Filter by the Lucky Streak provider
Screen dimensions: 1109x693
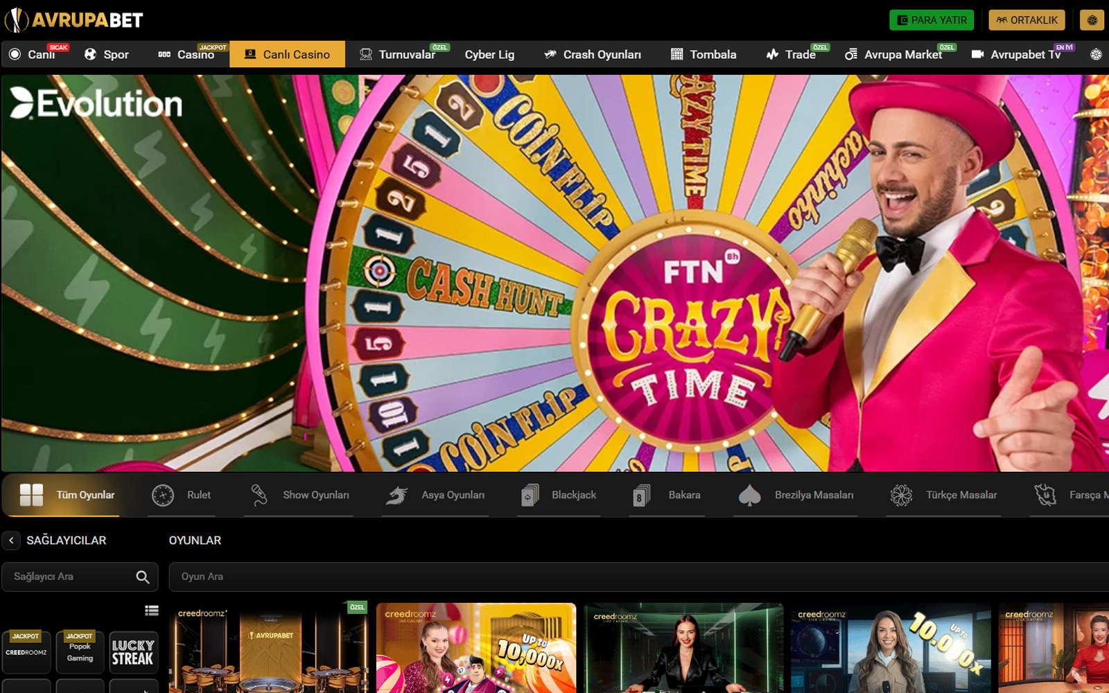(133, 652)
